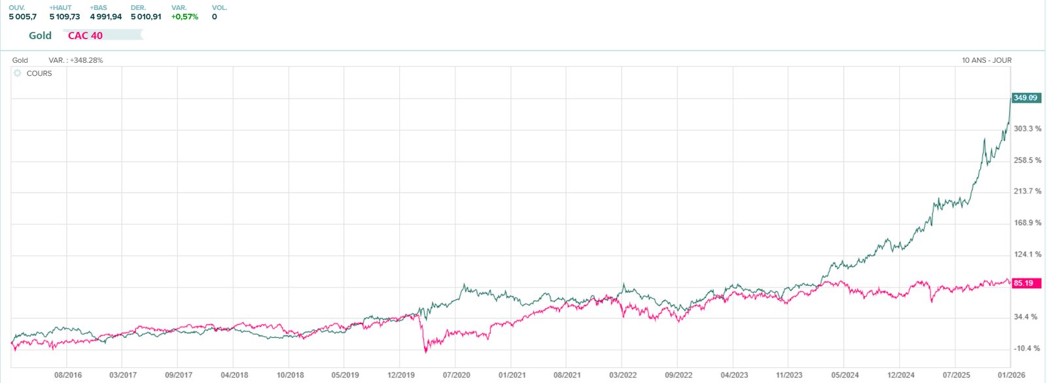Open the 10 ANS - JOUR period selector
This screenshot has height=383, width=1047.
(x=986, y=60)
